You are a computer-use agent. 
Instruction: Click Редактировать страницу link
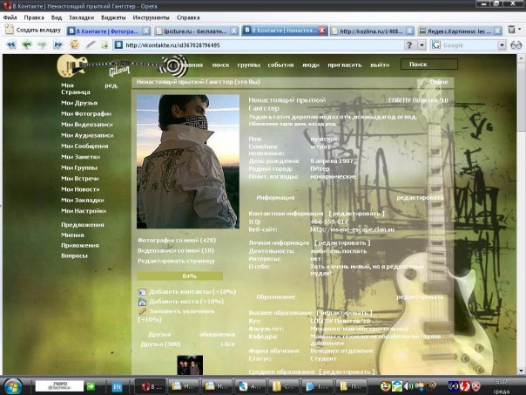coord(176,261)
